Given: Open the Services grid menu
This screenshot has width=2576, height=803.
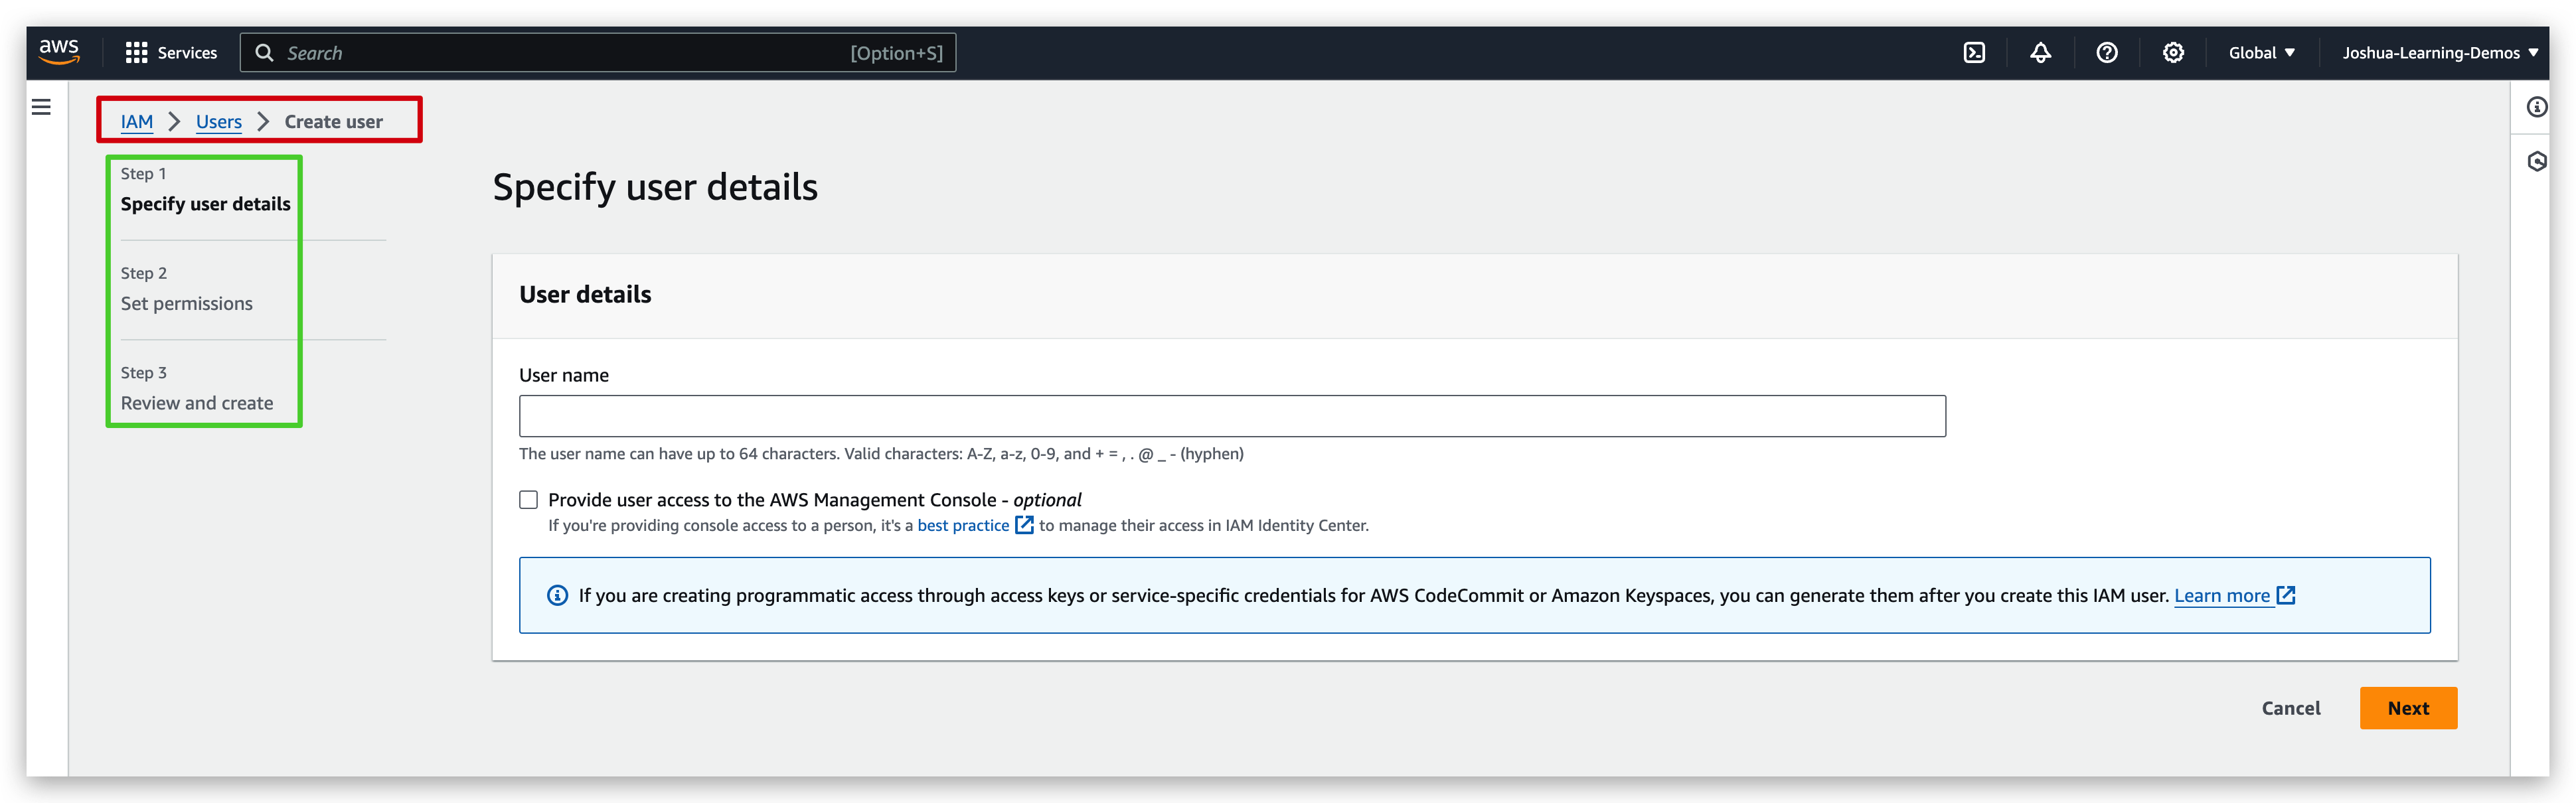Looking at the screenshot, I should pyautogui.click(x=136, y=52).
